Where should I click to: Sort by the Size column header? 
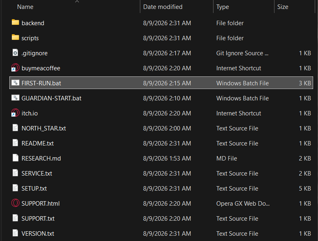tap(283, 7)
